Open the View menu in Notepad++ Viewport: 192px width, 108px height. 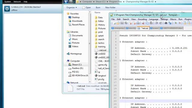tap(133, 19)
